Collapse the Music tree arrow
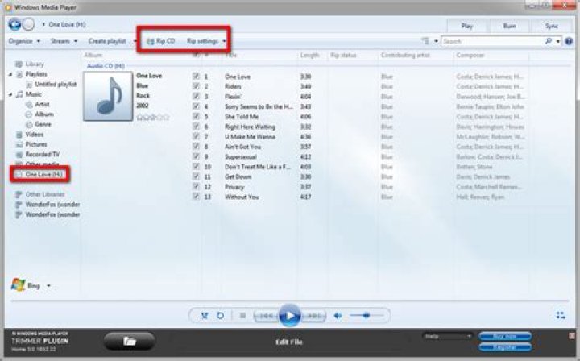This screenshot has height=361, width=580. (10, 94)
